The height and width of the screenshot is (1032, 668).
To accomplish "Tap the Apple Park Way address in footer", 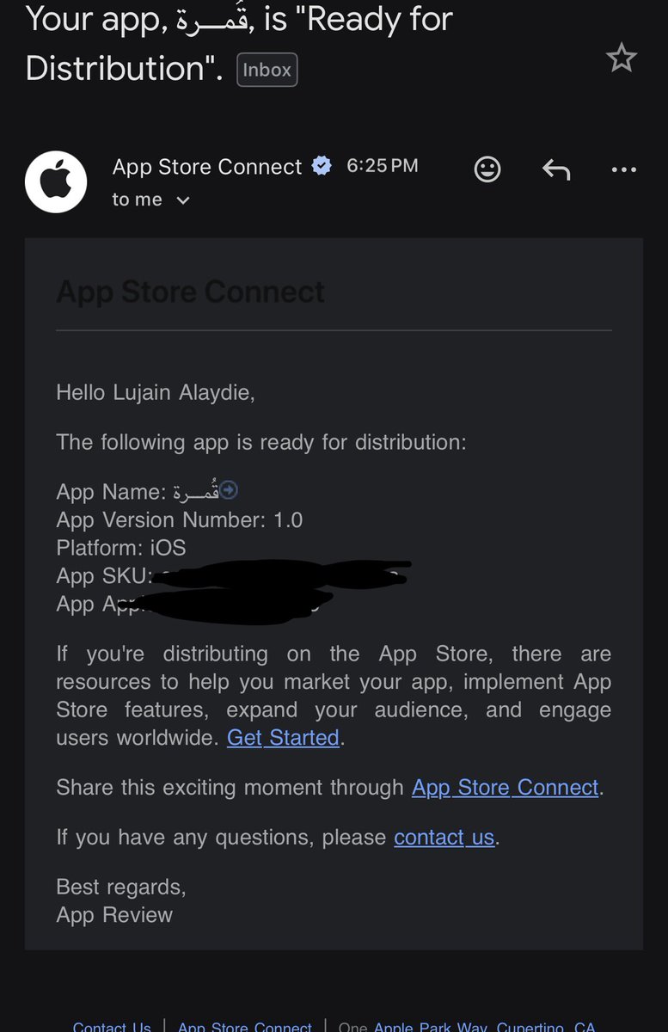I will [x=467, y=1027].
